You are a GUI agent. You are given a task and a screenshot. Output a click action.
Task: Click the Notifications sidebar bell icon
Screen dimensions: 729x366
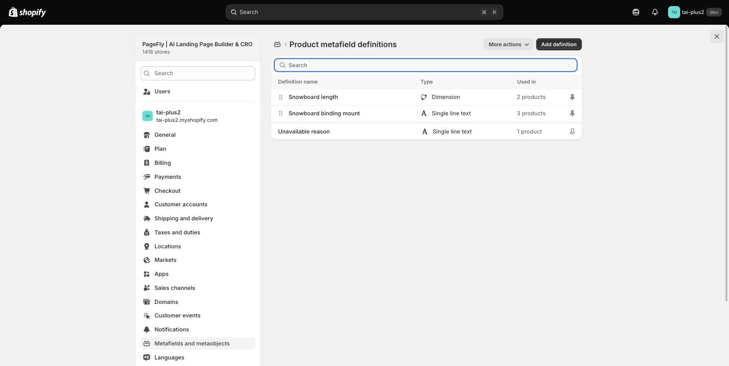(x=146, y=330)
